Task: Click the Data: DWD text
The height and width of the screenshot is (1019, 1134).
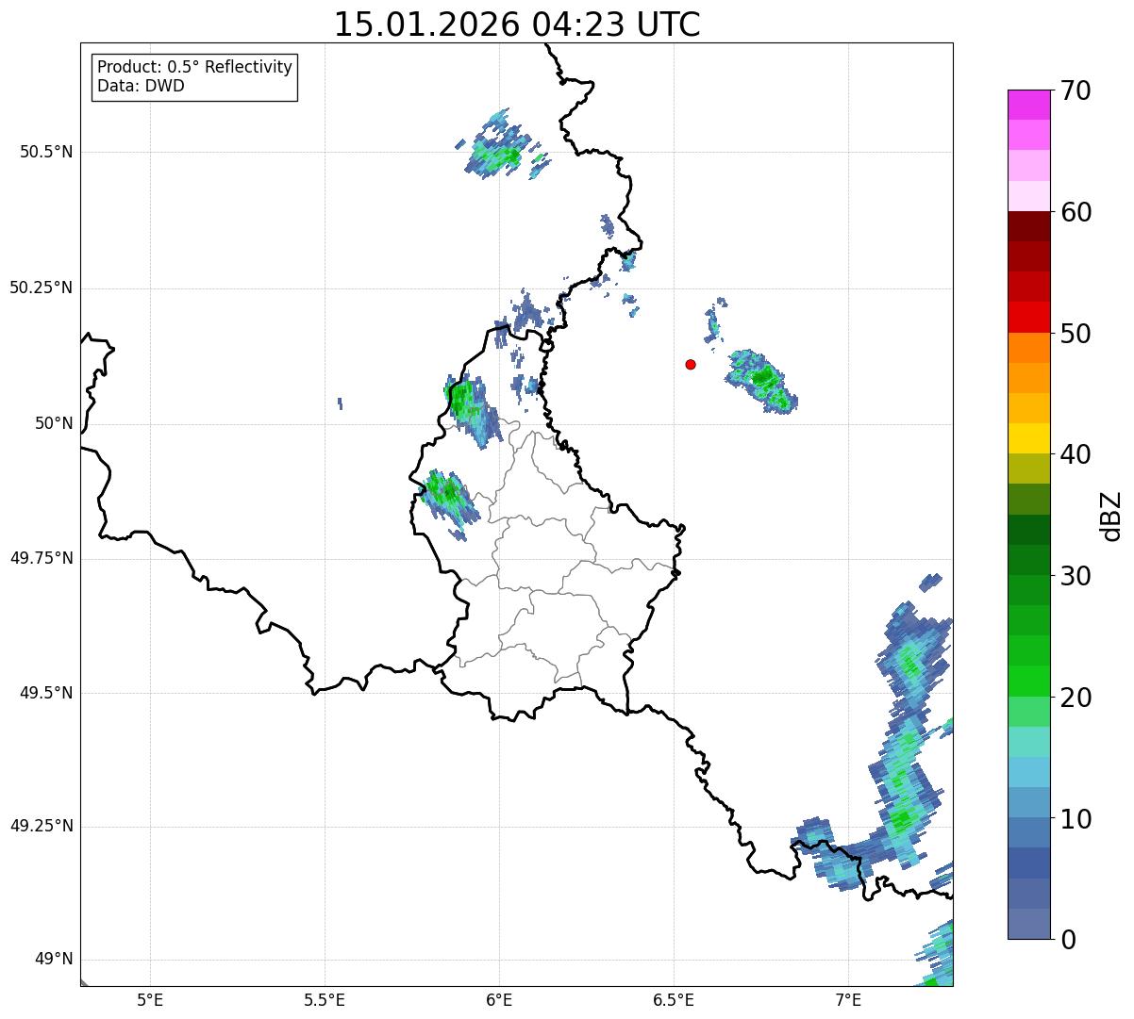Action: (x=141, y=86)
